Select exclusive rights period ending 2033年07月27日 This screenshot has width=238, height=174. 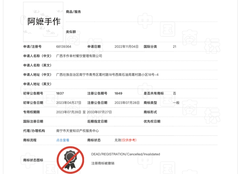pyautogui.click(x=99, y=112)
